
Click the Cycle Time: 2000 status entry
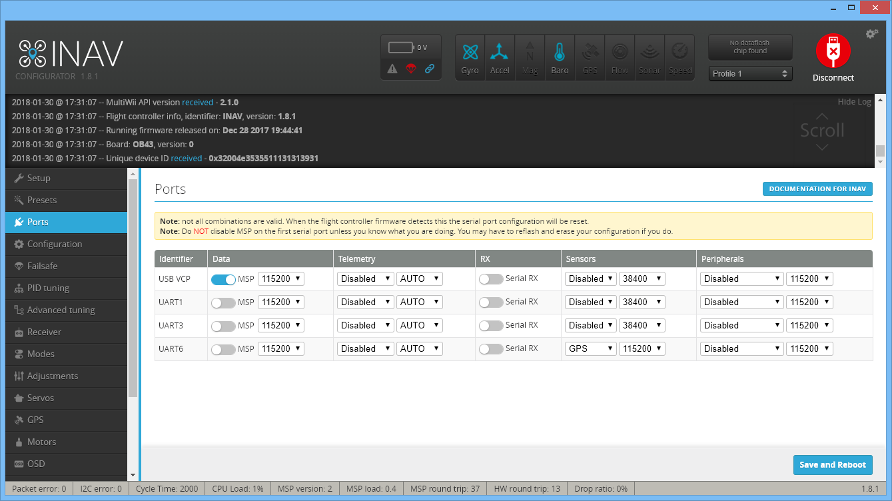167,488
